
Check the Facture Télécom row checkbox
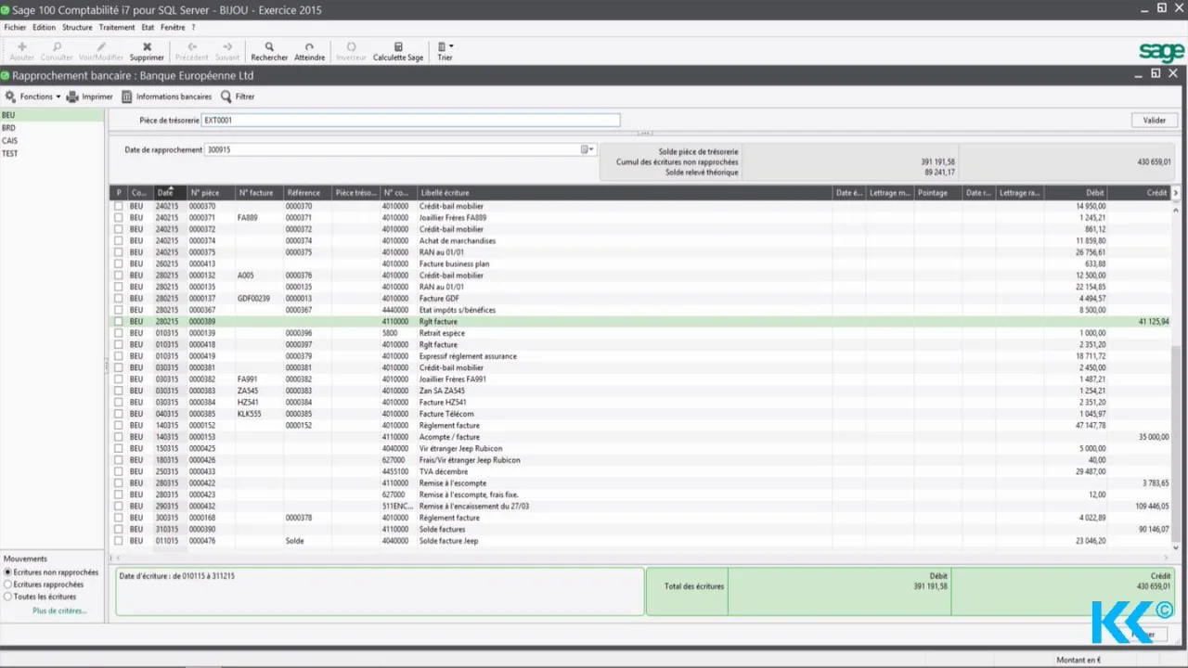[118, 414]
